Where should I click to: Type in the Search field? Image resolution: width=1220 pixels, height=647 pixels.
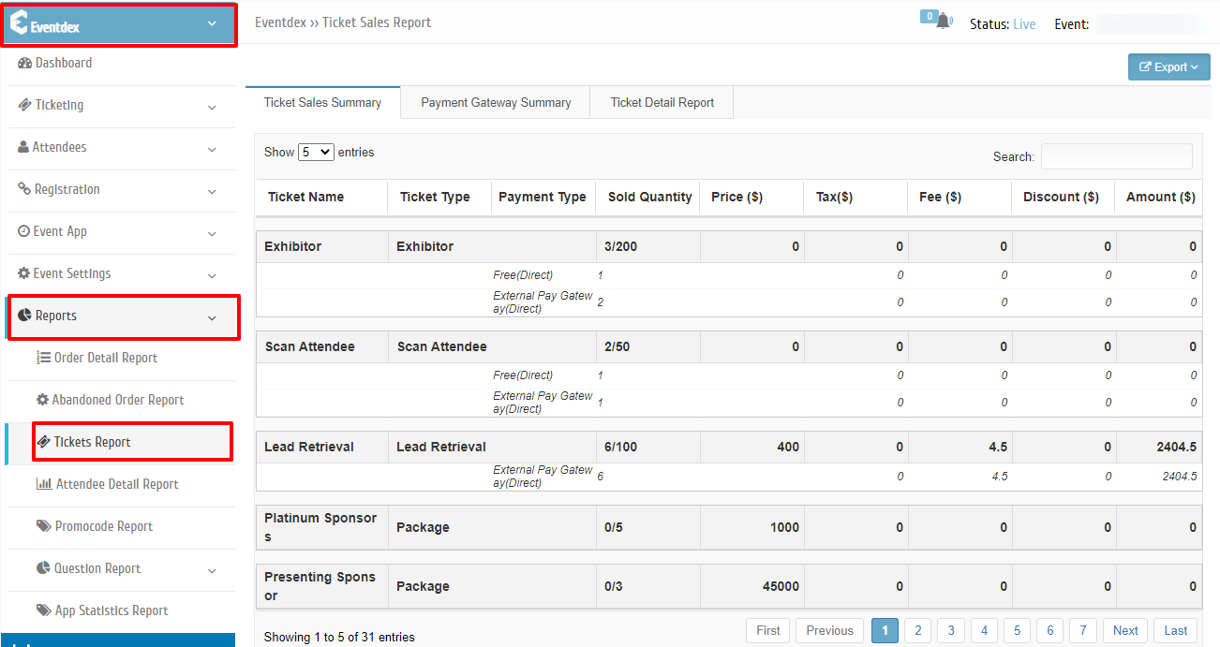tap(1116, 156)
